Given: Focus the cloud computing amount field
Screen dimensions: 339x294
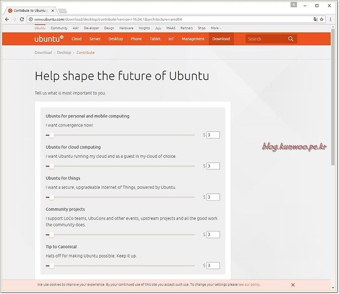Looking at the screenshot, I should tap(213, 166).
